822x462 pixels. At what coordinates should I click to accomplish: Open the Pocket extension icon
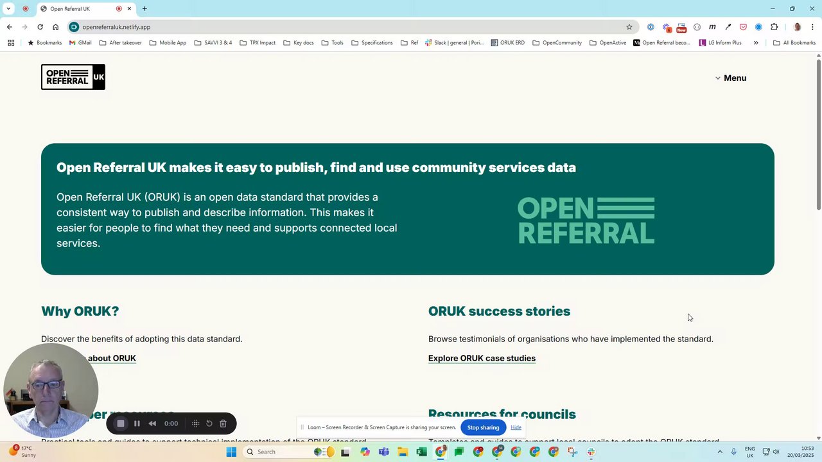[743, 27]
